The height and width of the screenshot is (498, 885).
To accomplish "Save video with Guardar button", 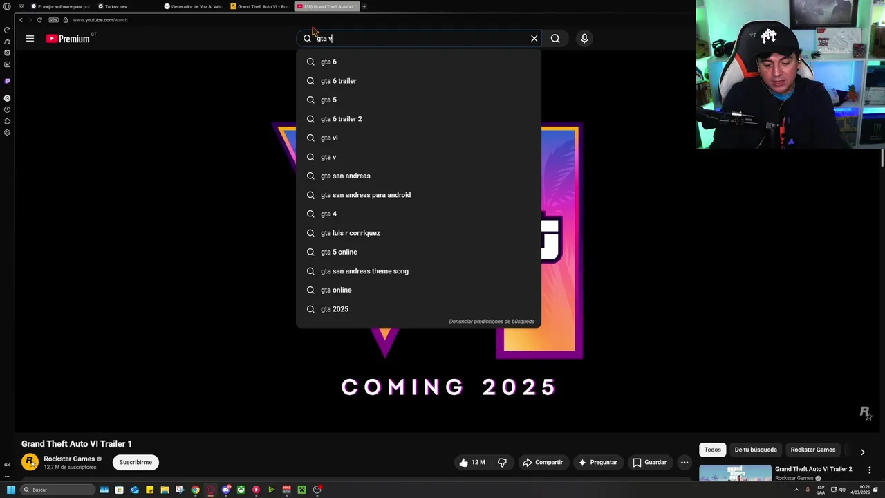I will [x=650, y=462].
